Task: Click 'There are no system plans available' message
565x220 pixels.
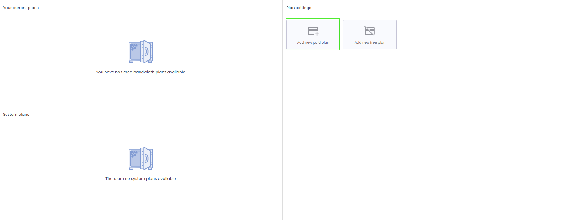Action: (141, 179)
